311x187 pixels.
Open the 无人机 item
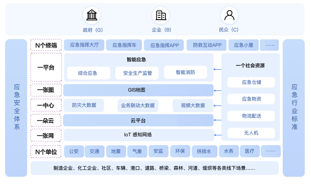tap(251, 133)
